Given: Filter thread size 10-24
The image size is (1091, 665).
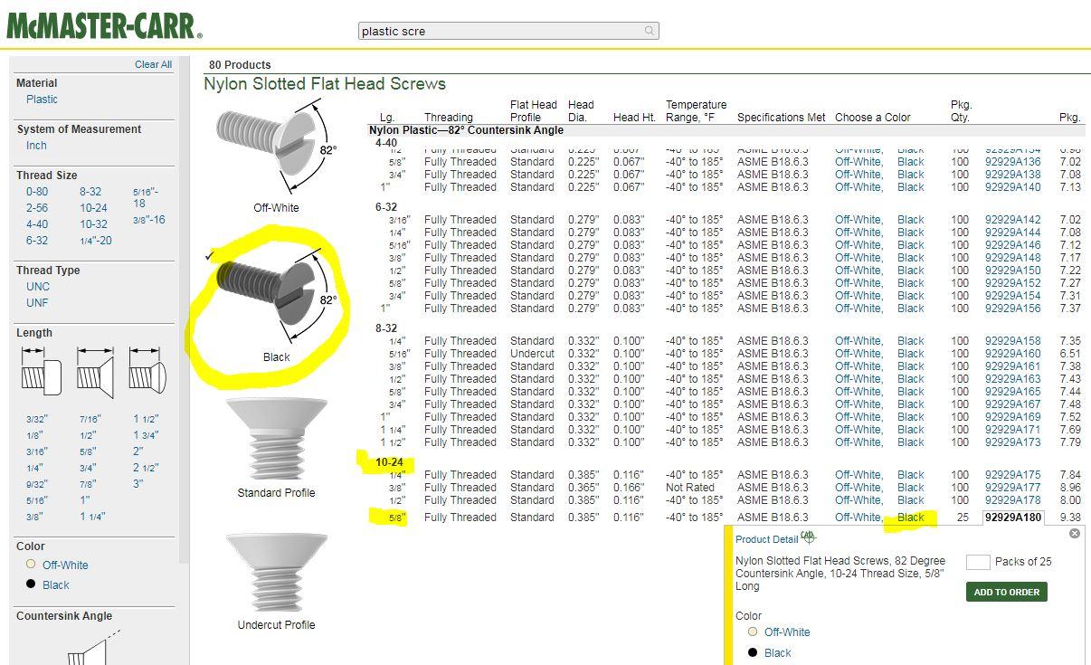Looking at the screenshot, I should (x=93, y=208).
